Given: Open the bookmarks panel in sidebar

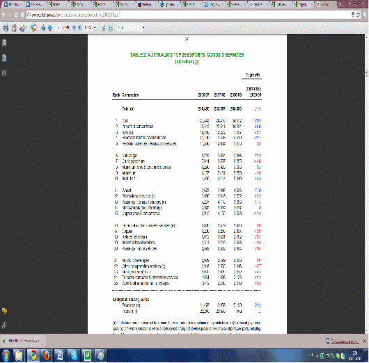Looking at the screenshot, I should tap(4, 58).
